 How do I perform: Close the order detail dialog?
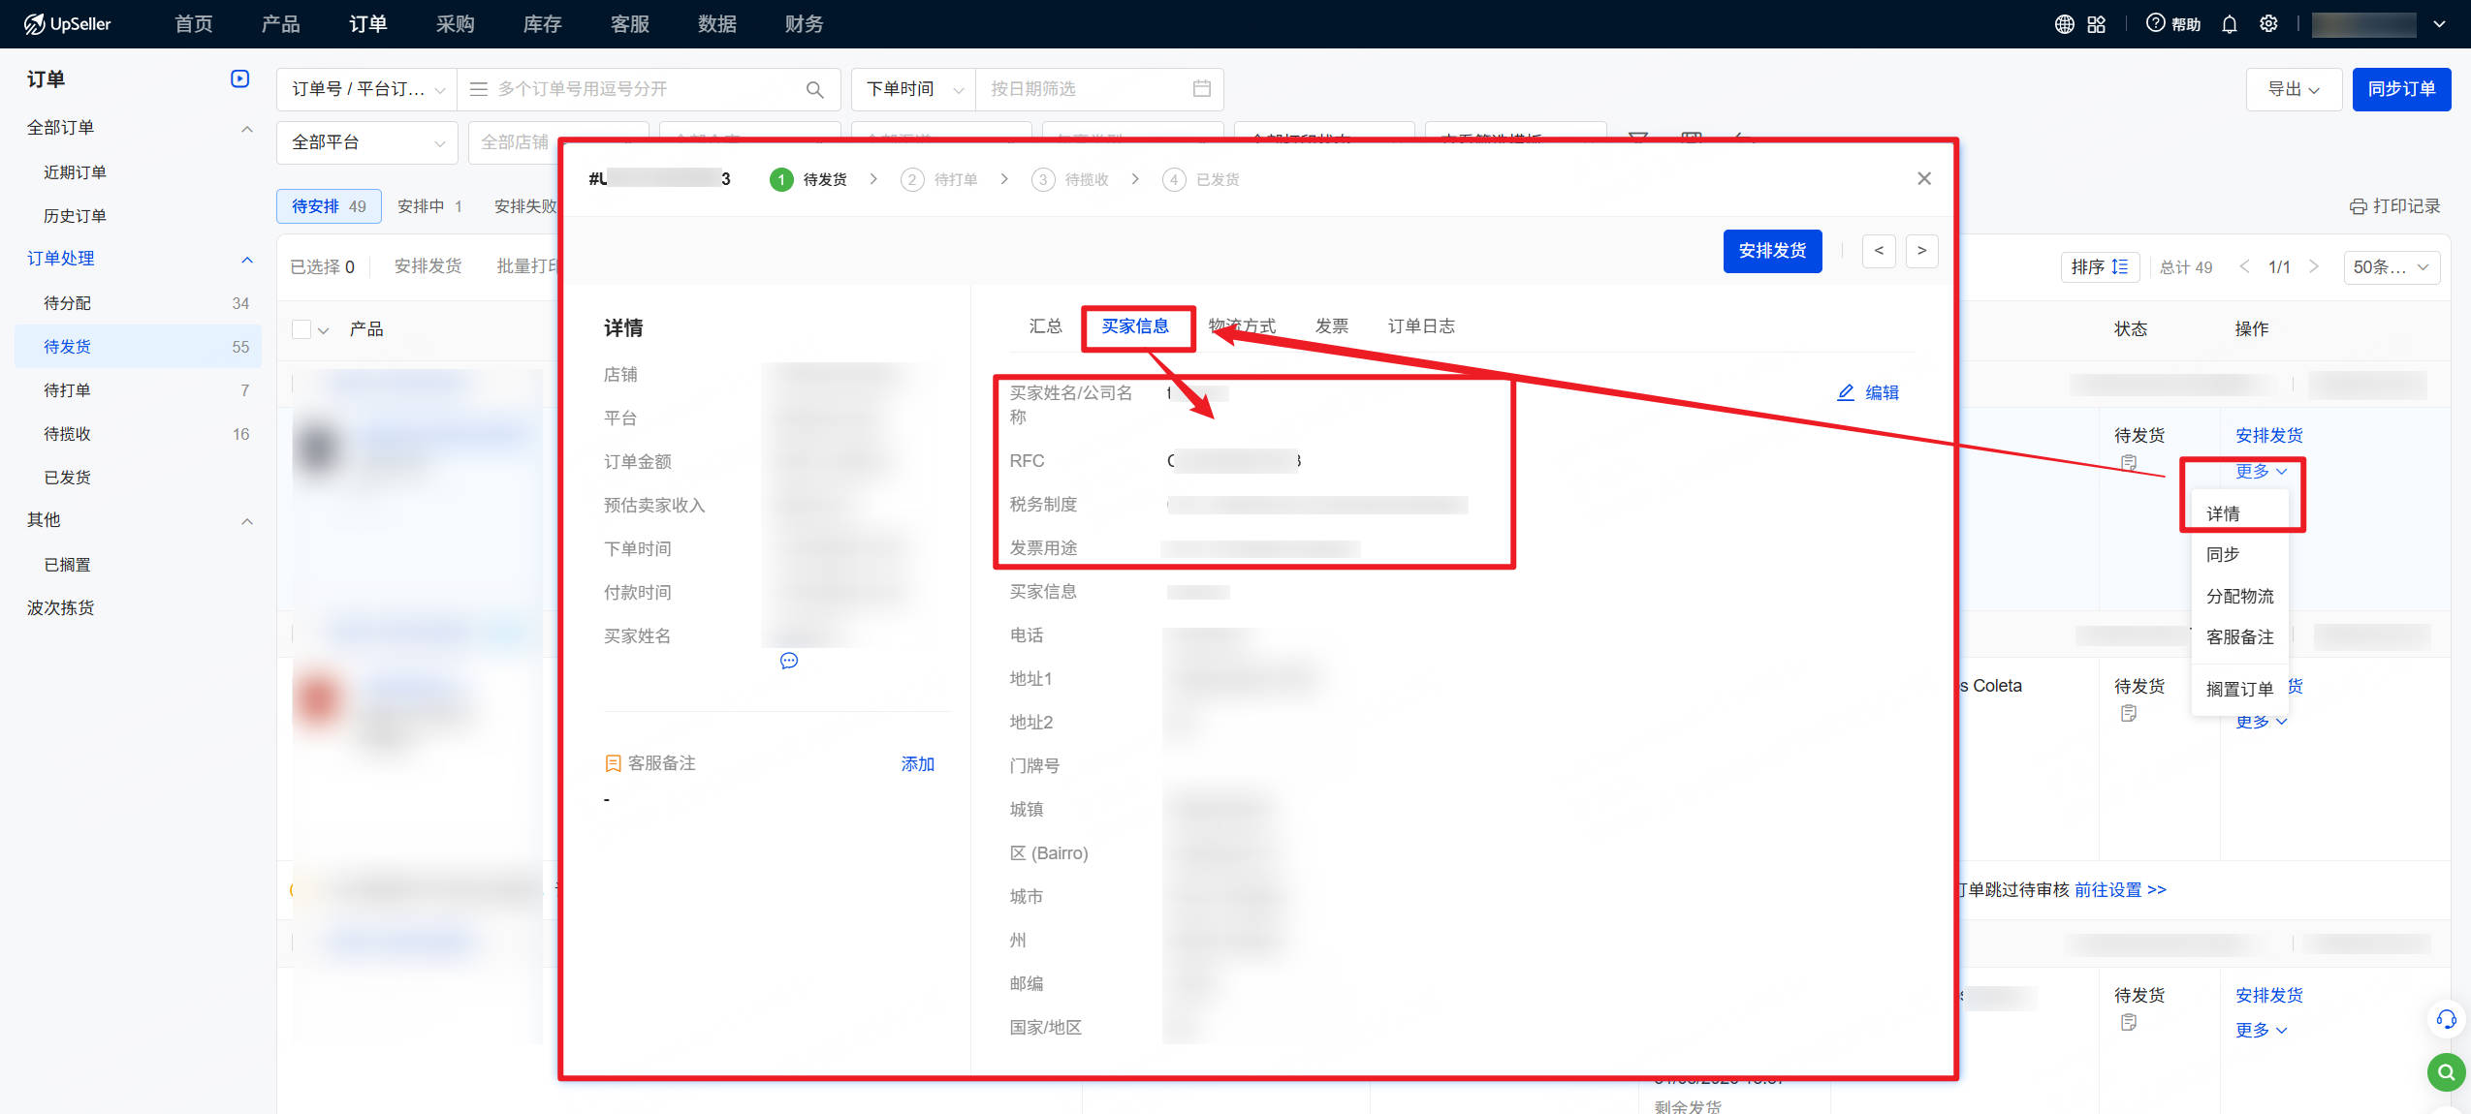(x=1924, y=178)
